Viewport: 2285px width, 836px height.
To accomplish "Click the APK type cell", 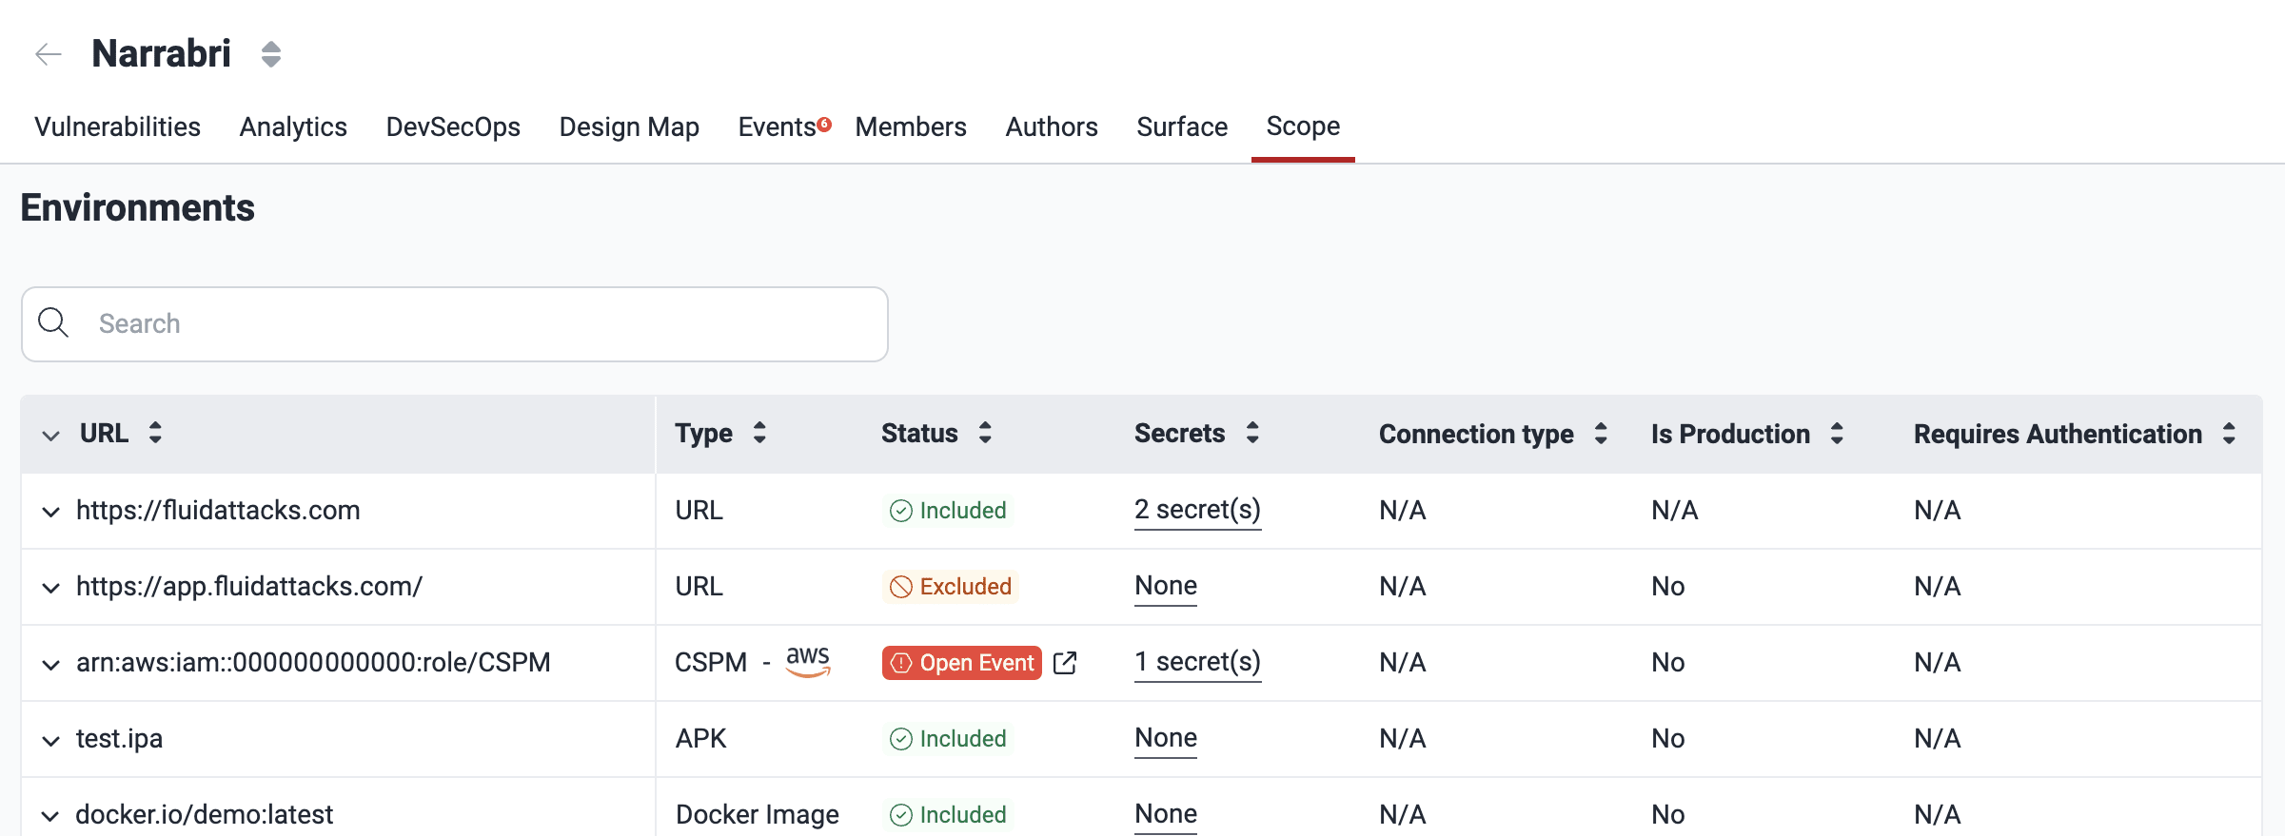I will point(701,739).
